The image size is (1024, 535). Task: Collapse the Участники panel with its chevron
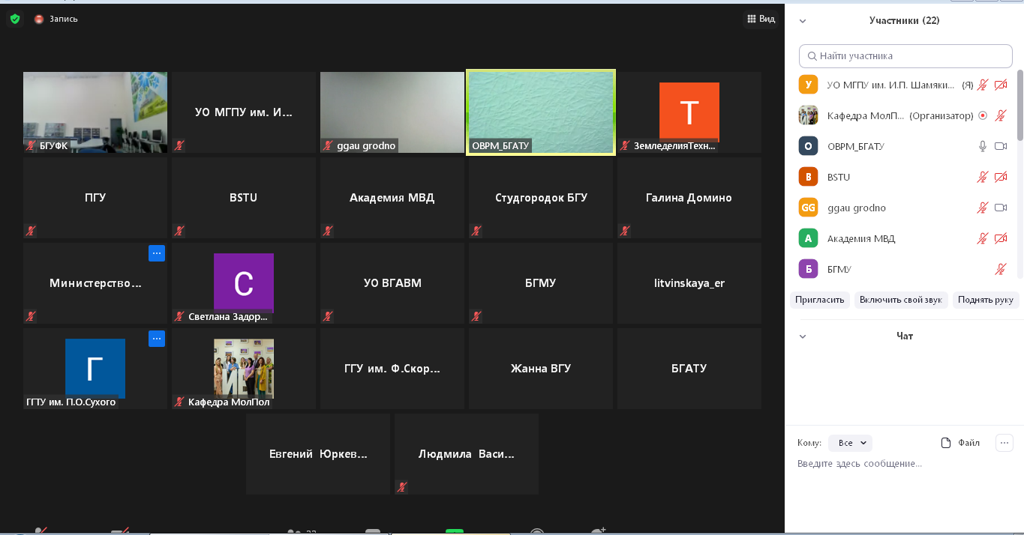pyautogui.click(x=803, y=21)
